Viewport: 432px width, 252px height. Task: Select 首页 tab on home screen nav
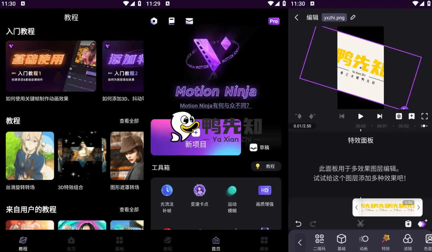click(216, 243)
